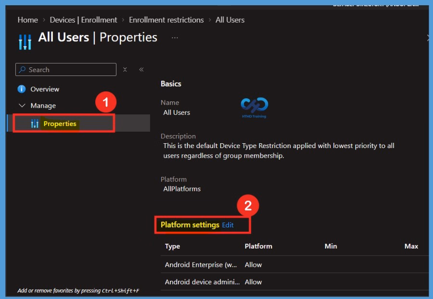Click the Platform settings heading

tap(190, 225)
